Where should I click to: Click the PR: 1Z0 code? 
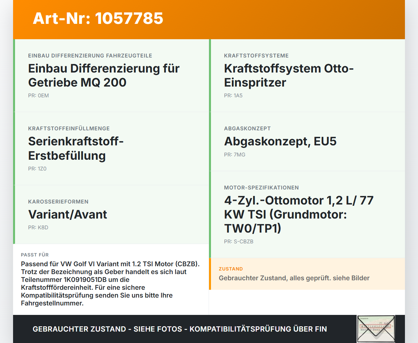click(37, 169)
